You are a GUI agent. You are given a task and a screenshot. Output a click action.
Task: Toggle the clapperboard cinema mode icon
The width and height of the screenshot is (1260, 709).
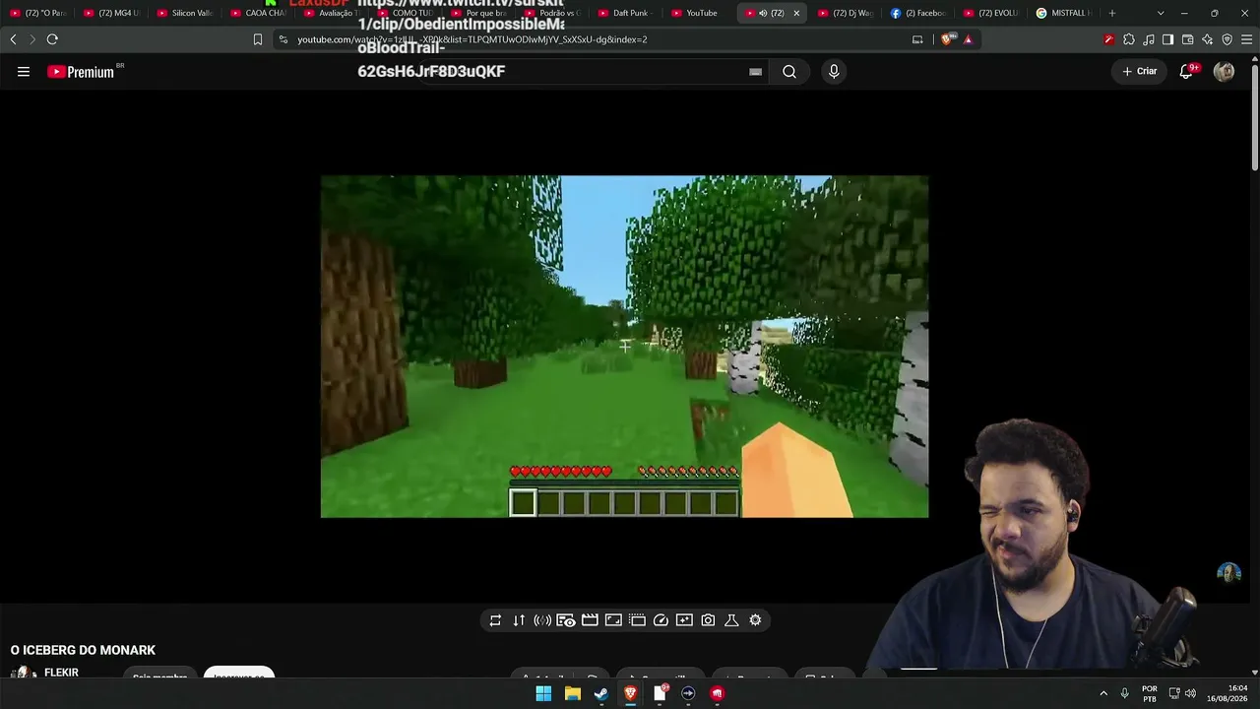click(x=590, y=620)
